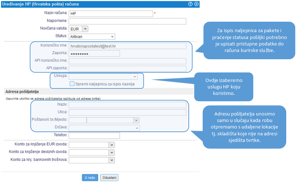Viewport: 297px width, 183px height.
Task: Close the HP account editing dialog
Action: 196,4
